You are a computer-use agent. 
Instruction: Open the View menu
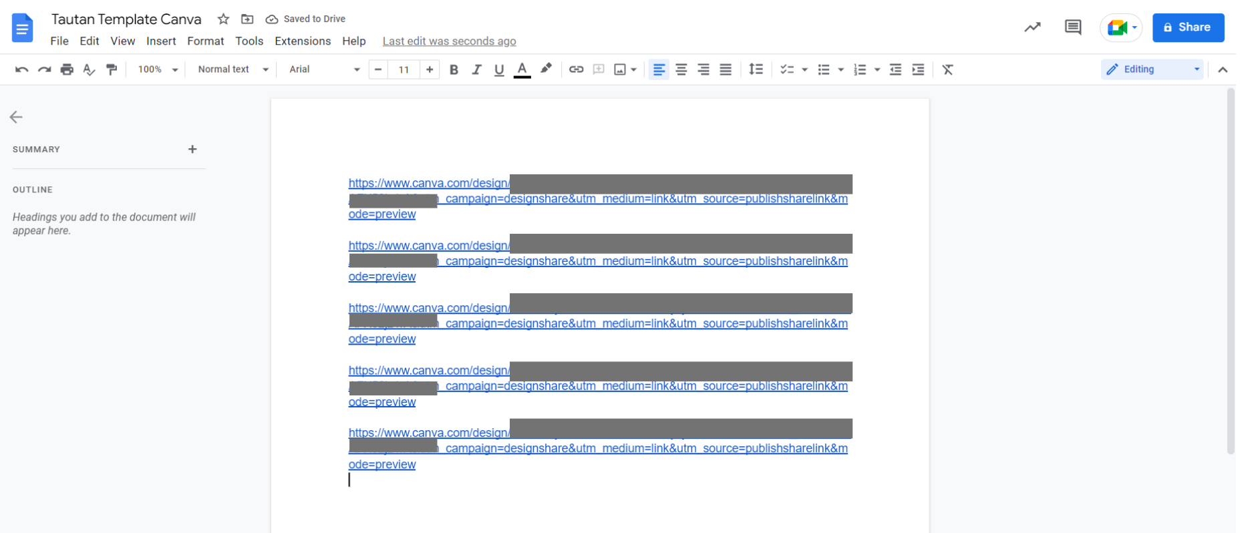pyautogui.click(x=123, y=41)
